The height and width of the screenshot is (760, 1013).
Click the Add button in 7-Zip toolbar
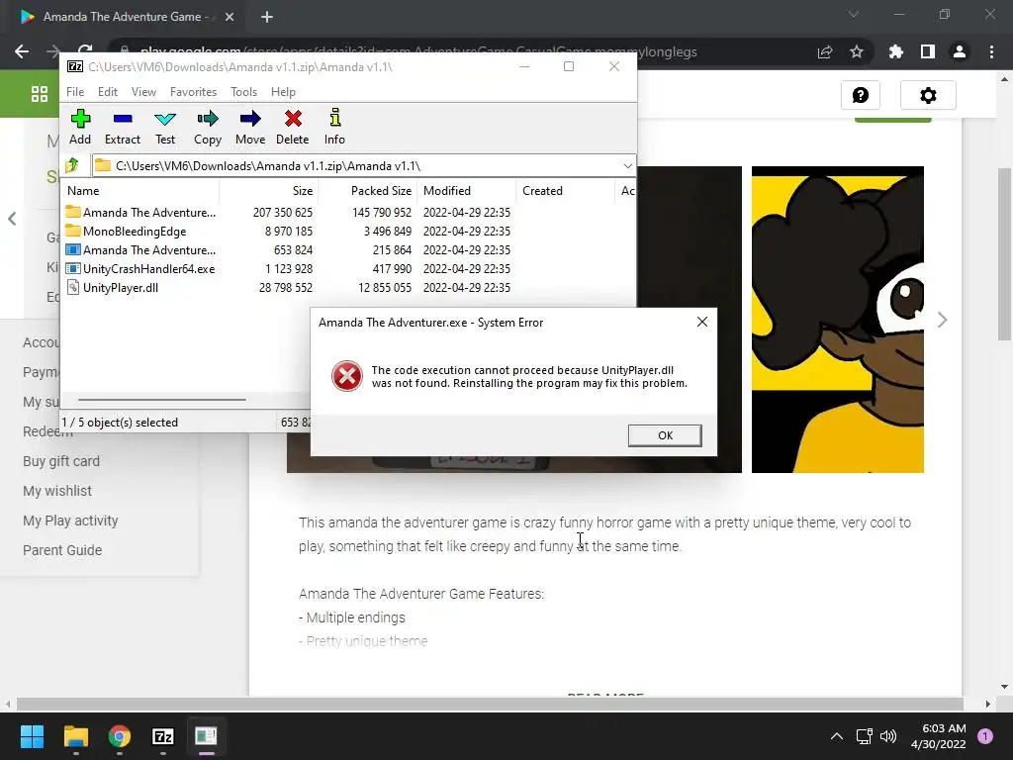80,128
